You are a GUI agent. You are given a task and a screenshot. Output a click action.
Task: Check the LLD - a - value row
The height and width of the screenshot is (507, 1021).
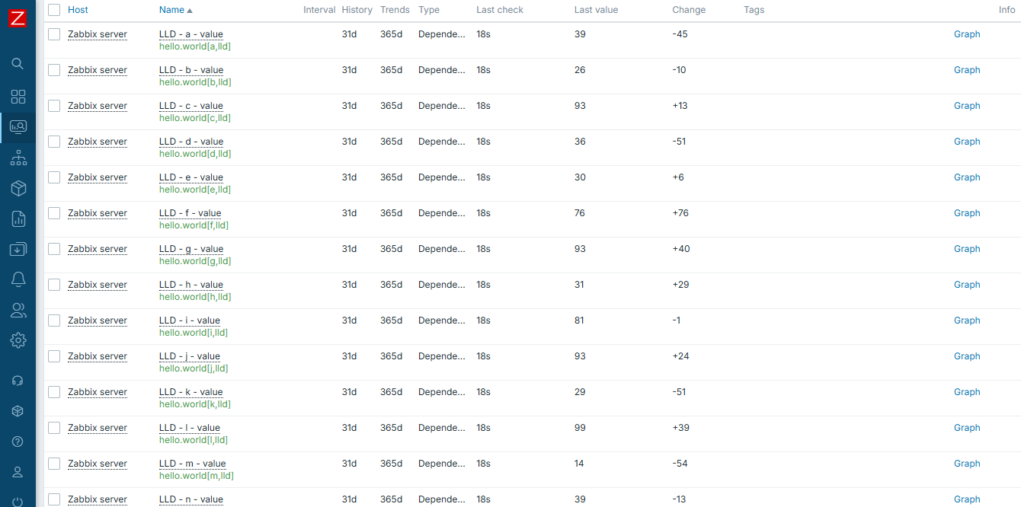(54, 34)
